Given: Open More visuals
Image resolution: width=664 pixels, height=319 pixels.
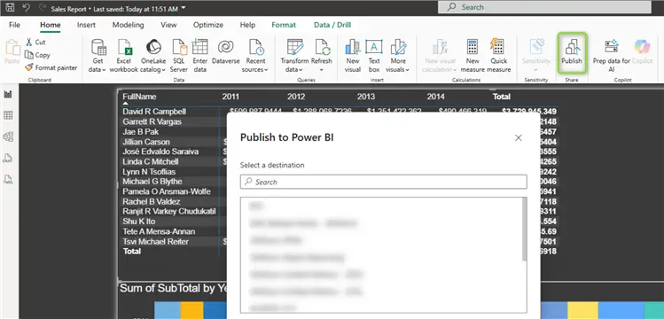Looking at the screenshot, I should [x=398, y=56].
